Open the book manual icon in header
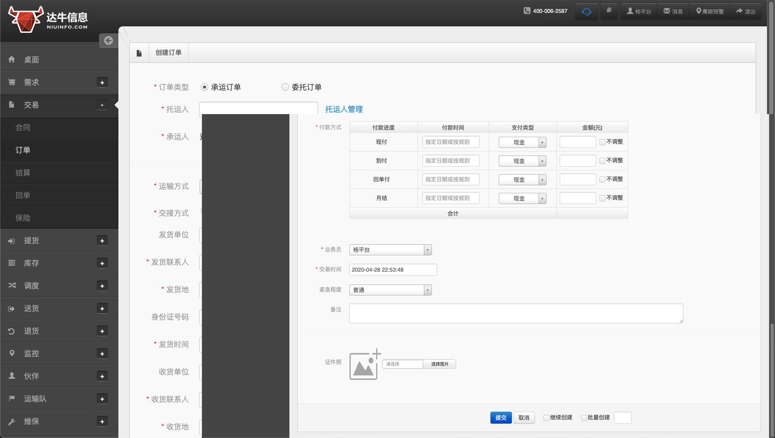The width and height of the screenshot is (775, 438). (609, 11)
